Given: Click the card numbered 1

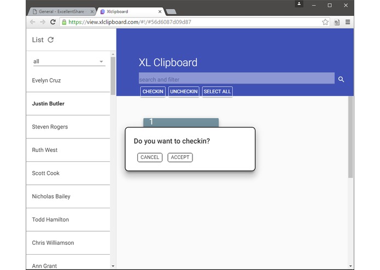Looking at the screenshot, I should (x=181, y=122).
